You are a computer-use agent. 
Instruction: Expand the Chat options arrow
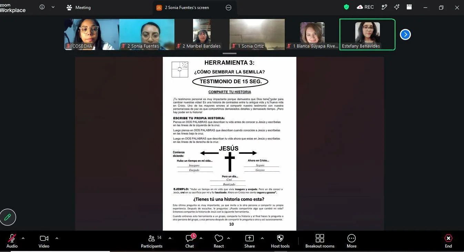201,238
